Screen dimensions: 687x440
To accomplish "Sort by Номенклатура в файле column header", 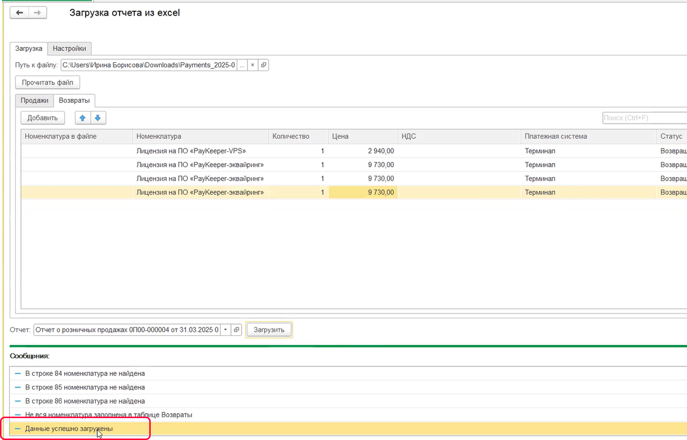I will pyautogui.click(x=77, y=136).
